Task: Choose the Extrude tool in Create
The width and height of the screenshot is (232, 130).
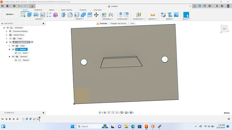Action: point(30,15)
